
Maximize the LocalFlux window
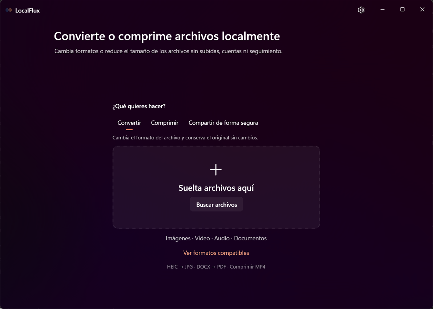coord(402,10)
